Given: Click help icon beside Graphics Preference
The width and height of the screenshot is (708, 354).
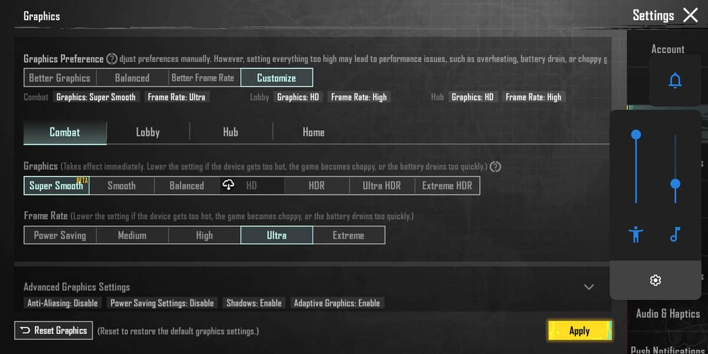Looking at the screenshot, I should tap(112, 59).
